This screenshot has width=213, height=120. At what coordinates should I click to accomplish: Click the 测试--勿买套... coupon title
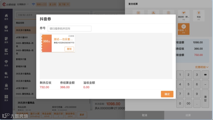(63, 39)
